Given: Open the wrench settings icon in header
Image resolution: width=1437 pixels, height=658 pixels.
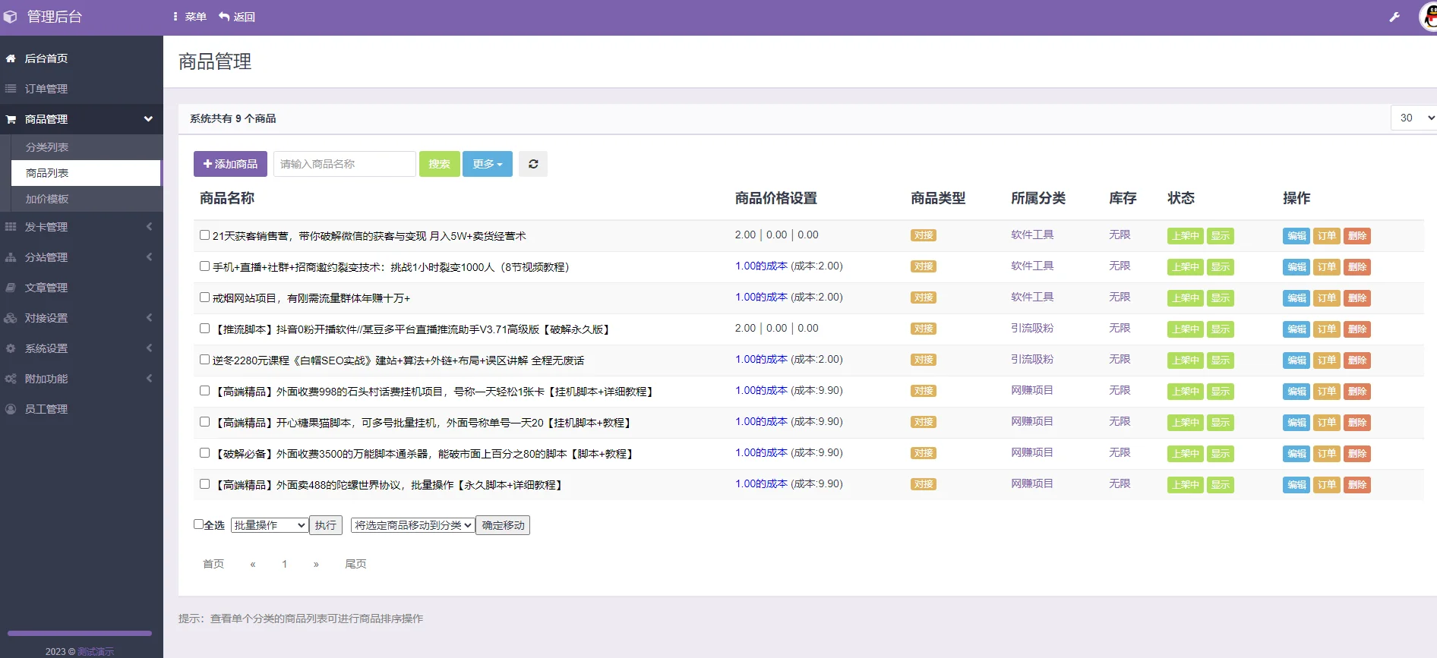Looking at the screenshot, I should pos(1394,17).
